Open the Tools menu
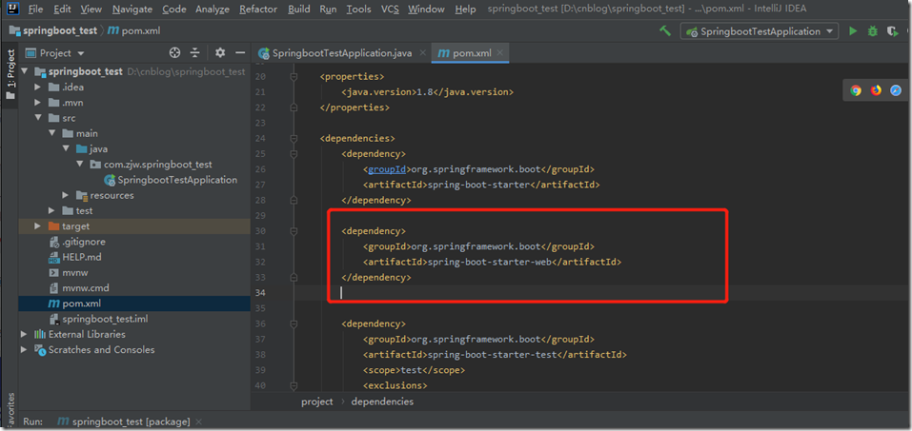912x431 pixels. click(358, 10)
